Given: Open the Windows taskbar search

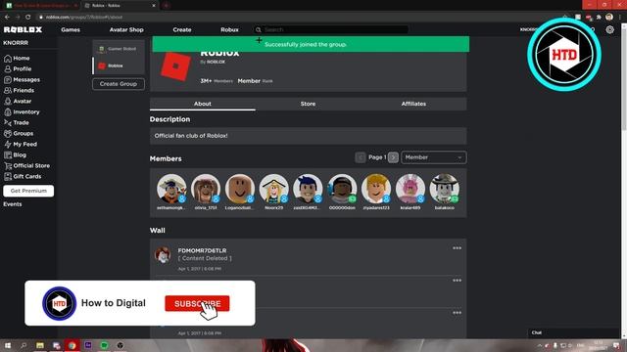Looking at the screenshot, I should pos(24,345).
